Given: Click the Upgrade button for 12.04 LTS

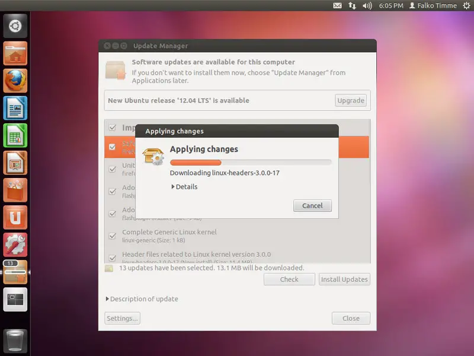Looking at the screenshot, I should [351, 100].
